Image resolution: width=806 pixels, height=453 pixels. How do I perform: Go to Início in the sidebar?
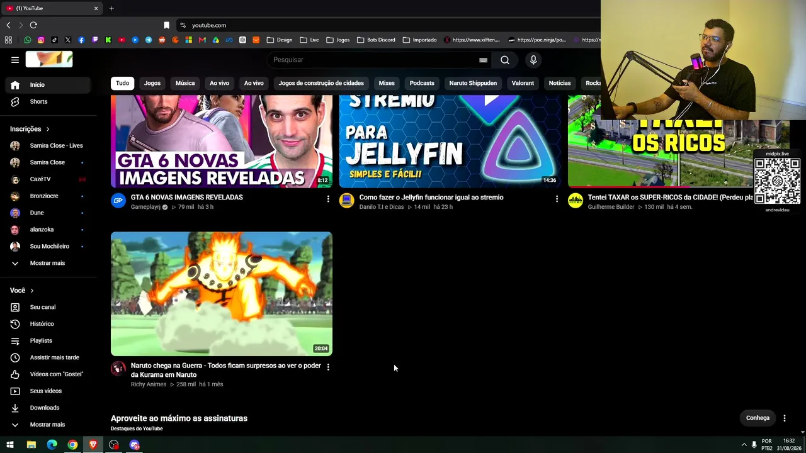pyautogui.click(x=48, y=85)
